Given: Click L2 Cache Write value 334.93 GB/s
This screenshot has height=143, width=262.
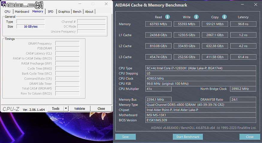Looking at the screenshot, I should click(187, 46).
